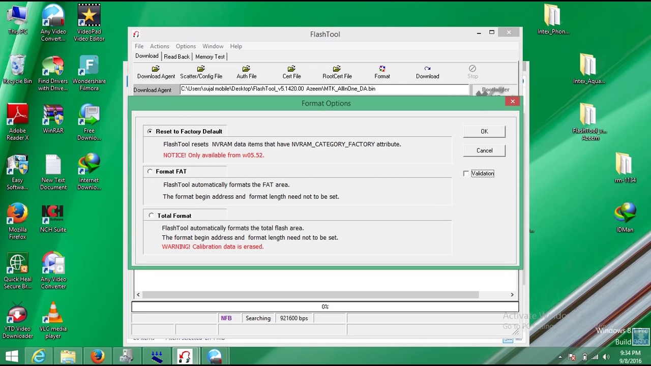This screenshot has height=366, width=651.
Task: Switch to the Memory Test tab
Action: (210, 56)
